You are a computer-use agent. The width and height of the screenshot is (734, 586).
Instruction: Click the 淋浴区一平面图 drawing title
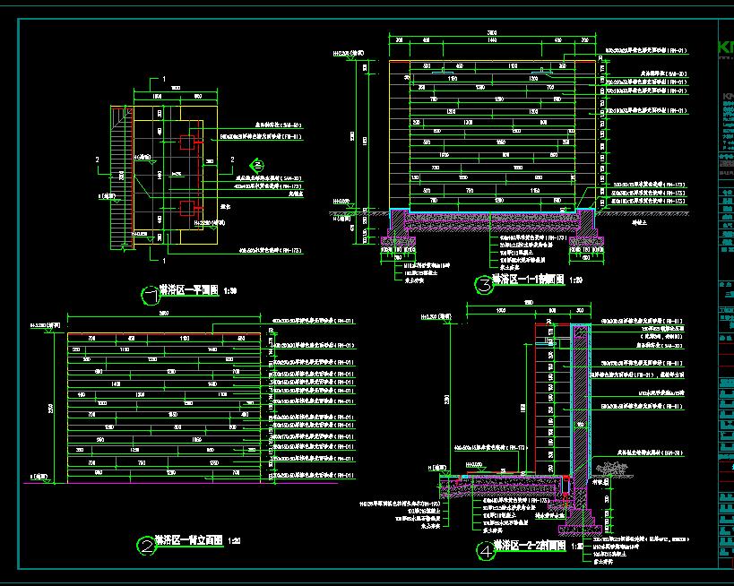coord(189,290)
